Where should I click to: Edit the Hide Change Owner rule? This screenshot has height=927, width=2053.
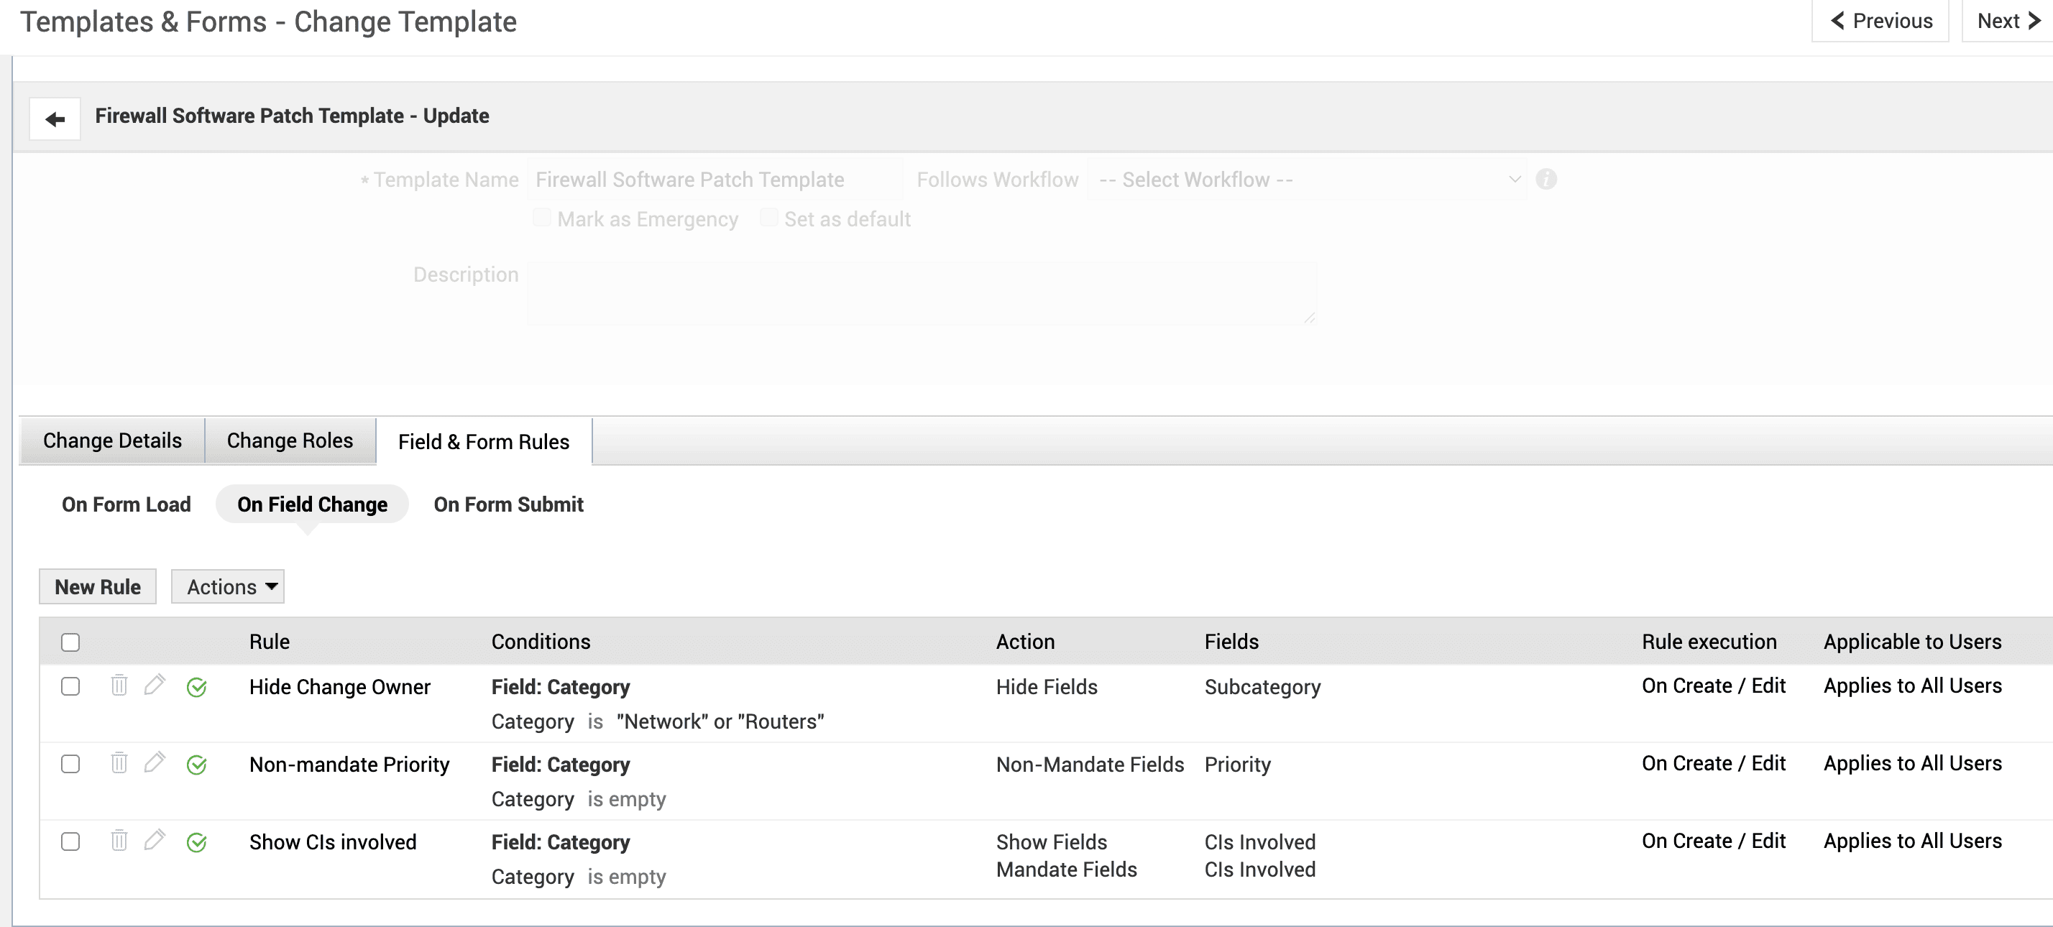click(155, 684)
